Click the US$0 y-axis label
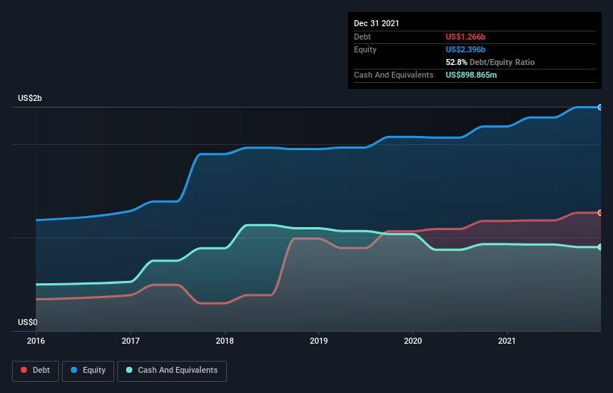 click(28, 322)
